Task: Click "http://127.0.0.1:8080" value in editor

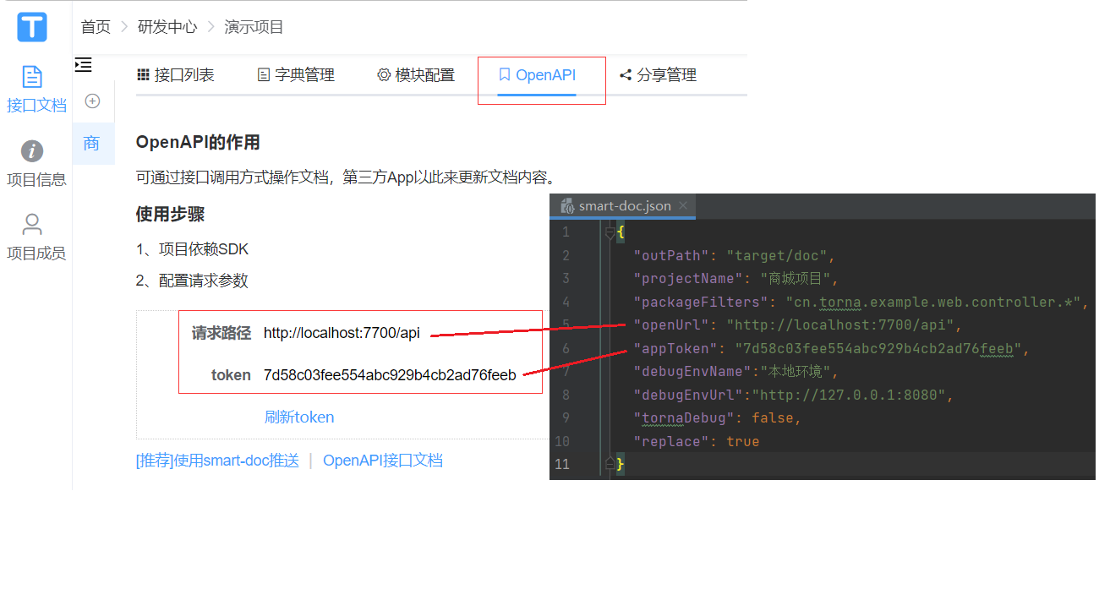Action: pos(849,395)
